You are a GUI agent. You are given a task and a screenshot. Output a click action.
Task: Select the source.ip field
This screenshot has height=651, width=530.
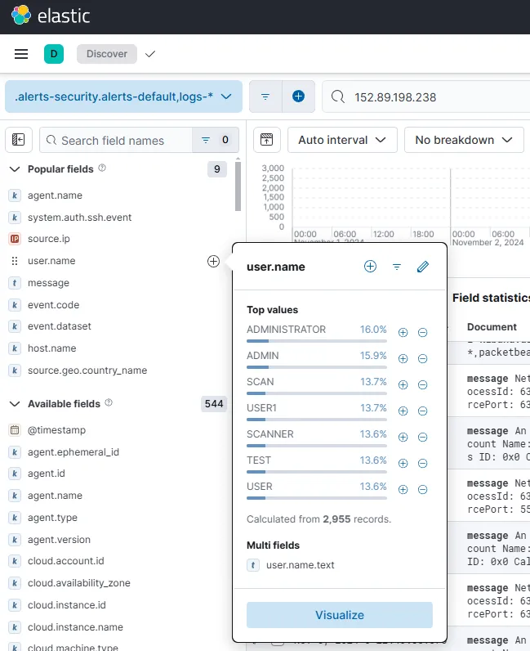49,239
